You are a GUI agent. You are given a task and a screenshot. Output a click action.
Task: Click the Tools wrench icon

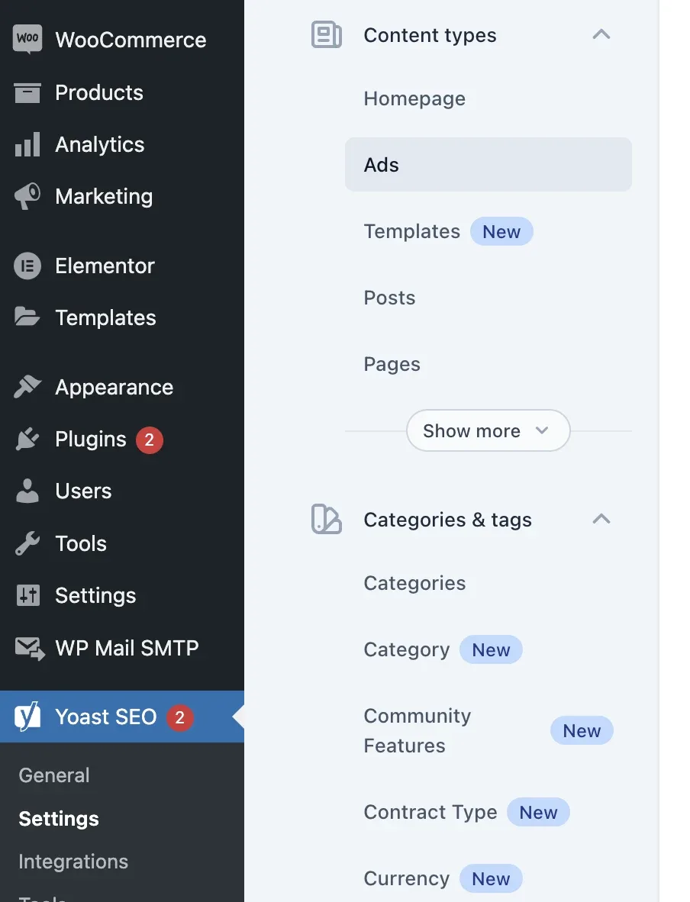pos(27,543)
